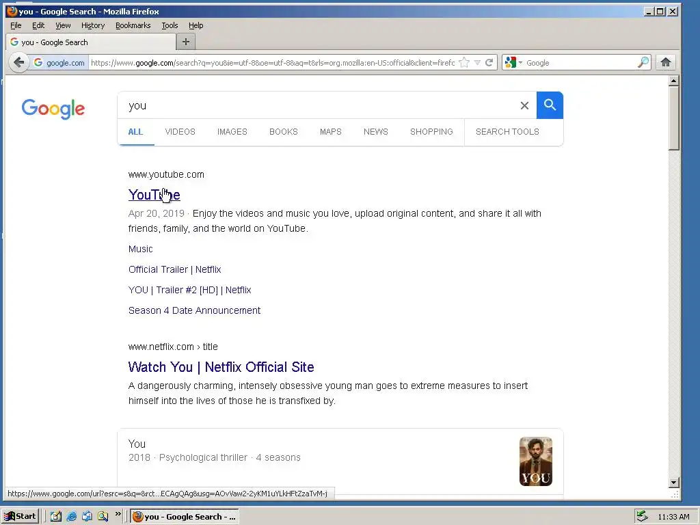Go to the home page via house icon
This screenshot has width=700, height=525.
pyautogui.click(x=666, y=62)
